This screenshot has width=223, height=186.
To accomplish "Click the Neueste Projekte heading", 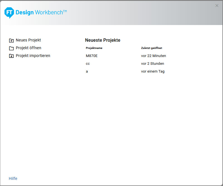I will point(103,40).
